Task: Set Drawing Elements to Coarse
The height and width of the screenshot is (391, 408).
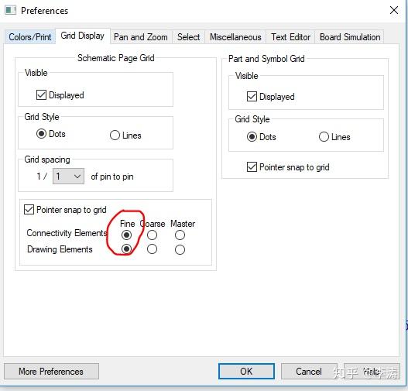Action: click(152, 249)
